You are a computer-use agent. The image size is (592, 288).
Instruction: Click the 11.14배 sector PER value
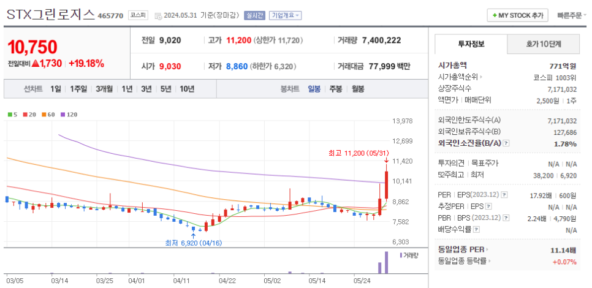click(x=564, y=250)
